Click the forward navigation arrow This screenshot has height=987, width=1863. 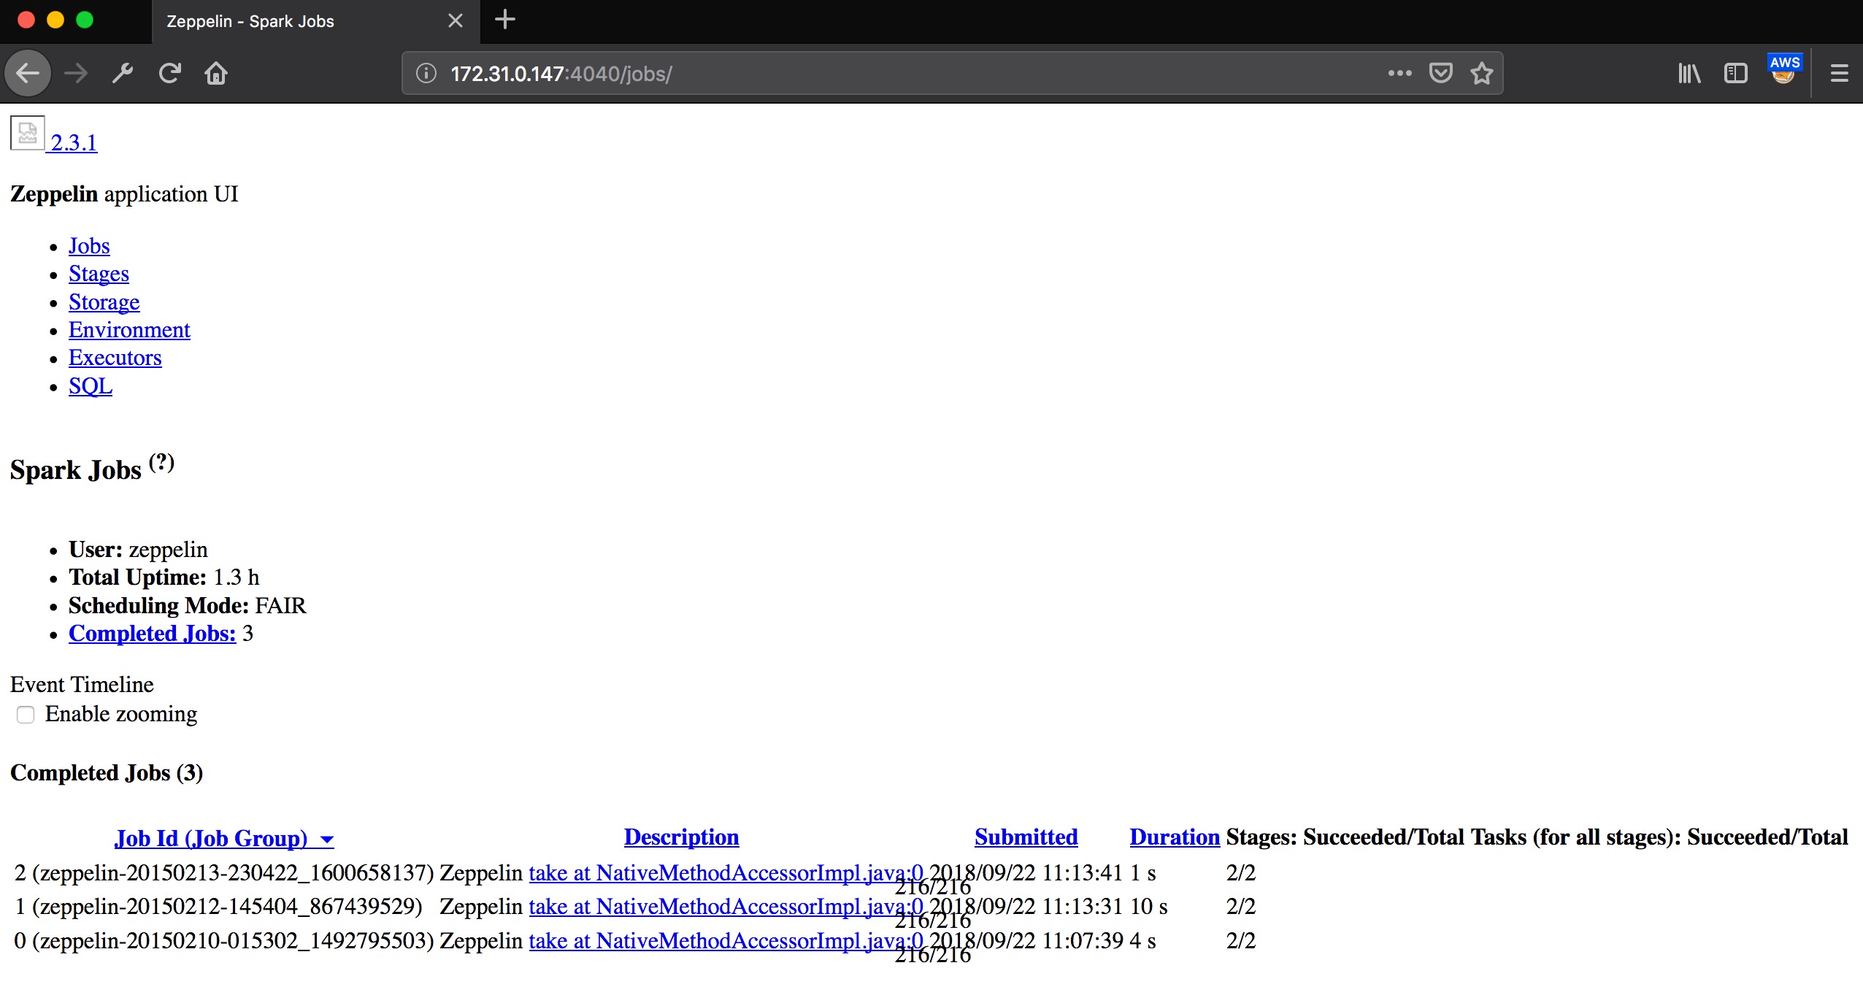[75, 73]
